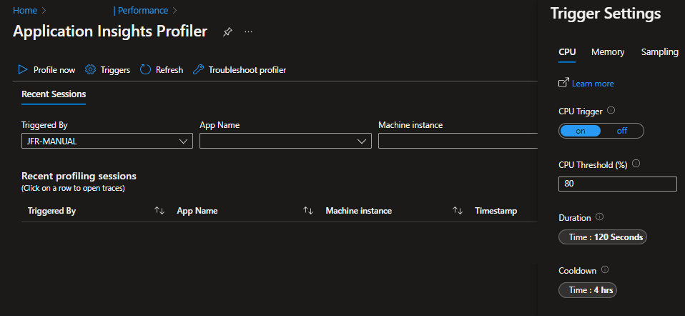
Task: Switch to the Sampling trigger tab
Action: tap(660, 52)
